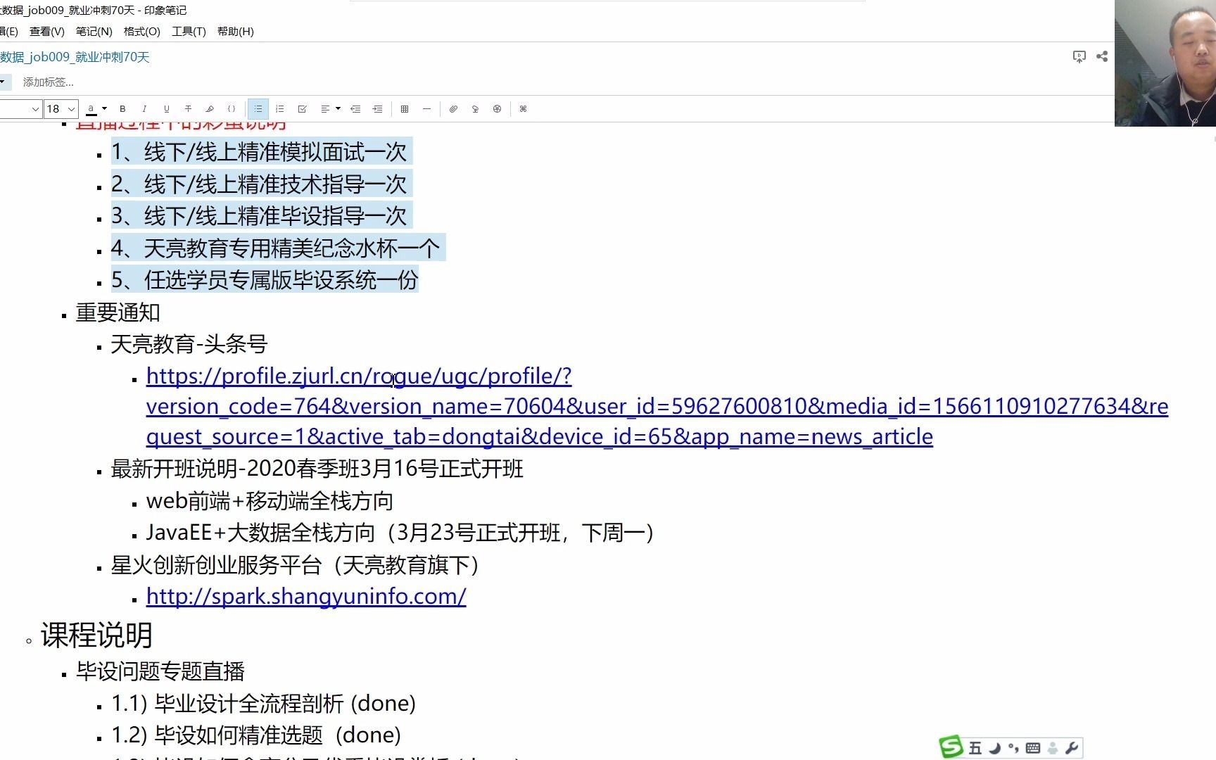Insert a code block with the {} icon

232,109
